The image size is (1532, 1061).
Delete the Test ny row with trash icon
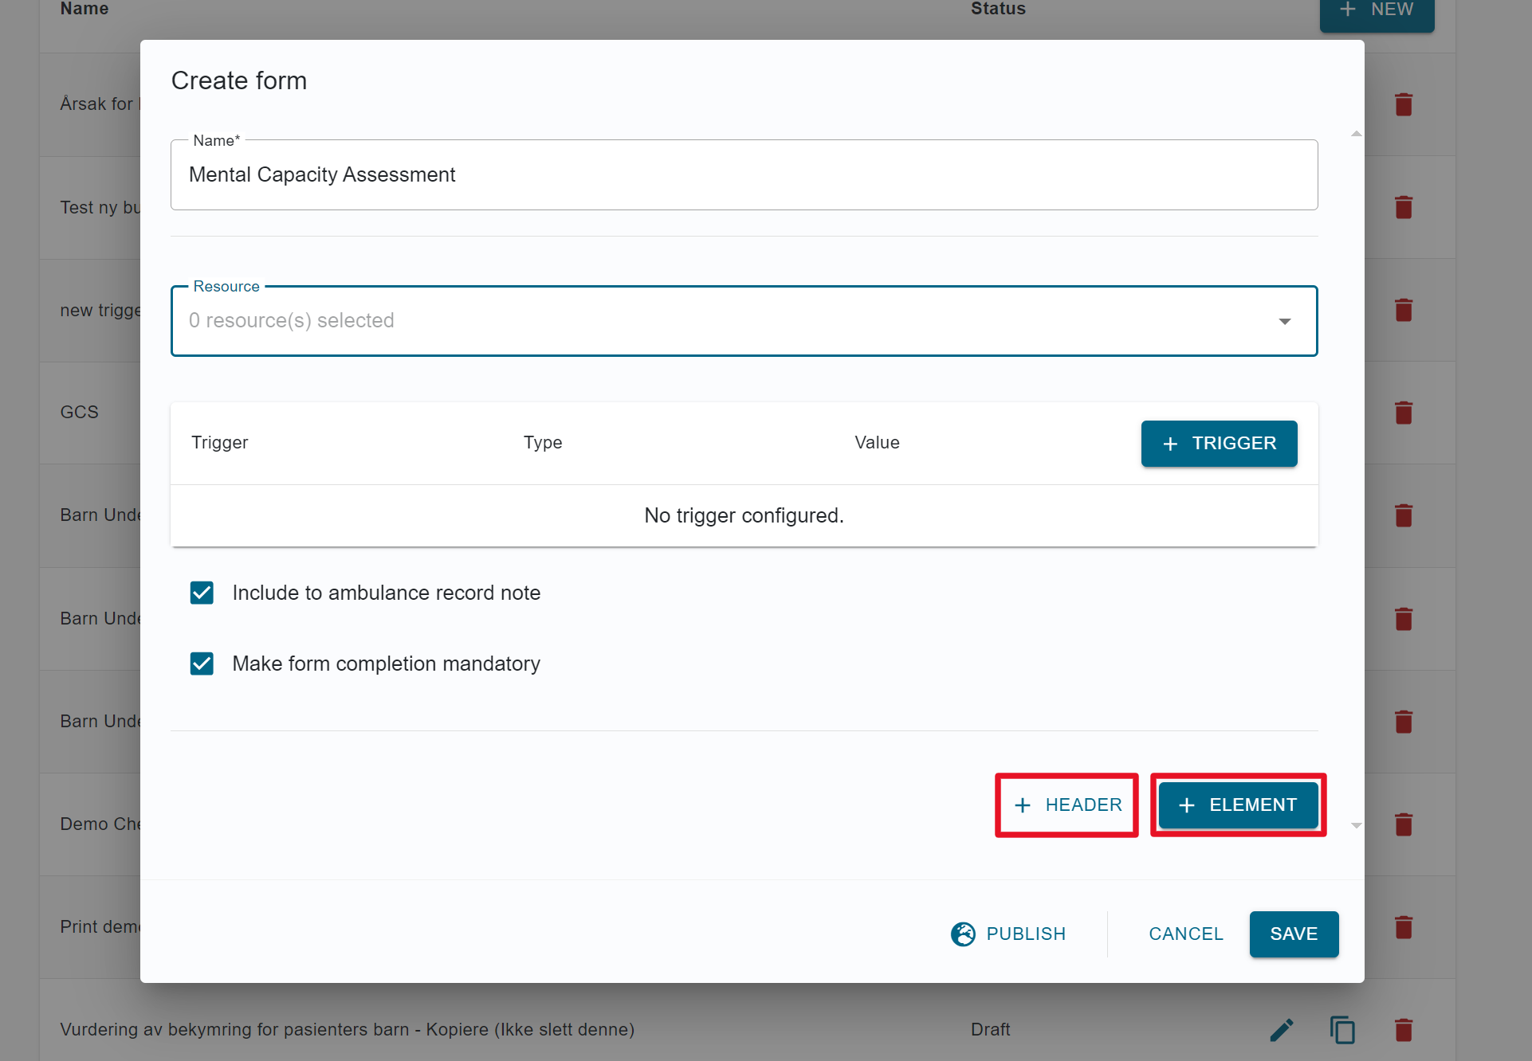pos(1404,207)
